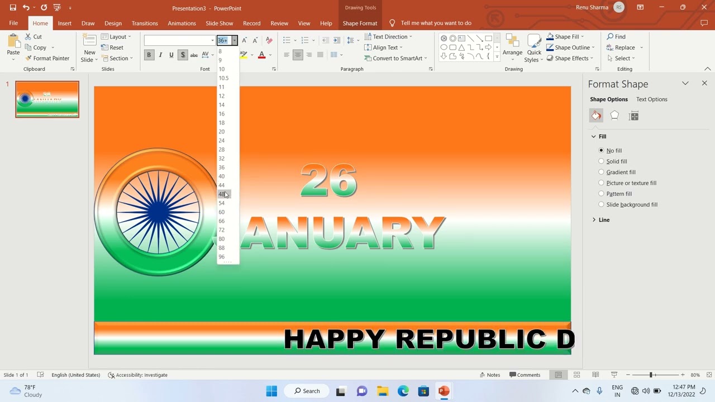Click the Bold formatting button

pyautogui.click(x=149, y=55)
